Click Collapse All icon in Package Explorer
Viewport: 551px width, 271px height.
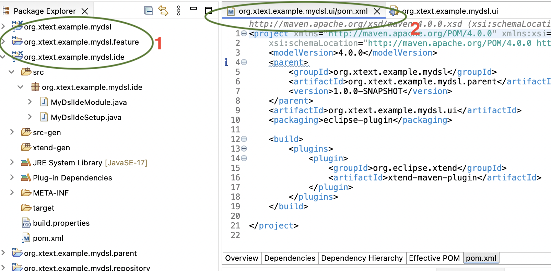(148, 11)
